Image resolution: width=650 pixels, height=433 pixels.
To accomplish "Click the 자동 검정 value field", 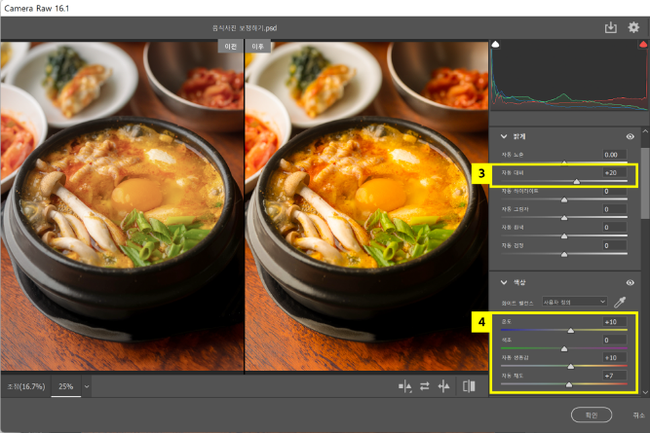I will (x=614, y=245).
